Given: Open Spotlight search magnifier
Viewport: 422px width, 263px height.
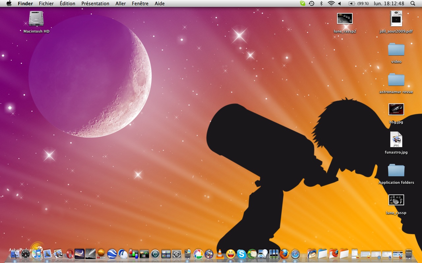Looking at the screenshot, I should click(413, 4).
